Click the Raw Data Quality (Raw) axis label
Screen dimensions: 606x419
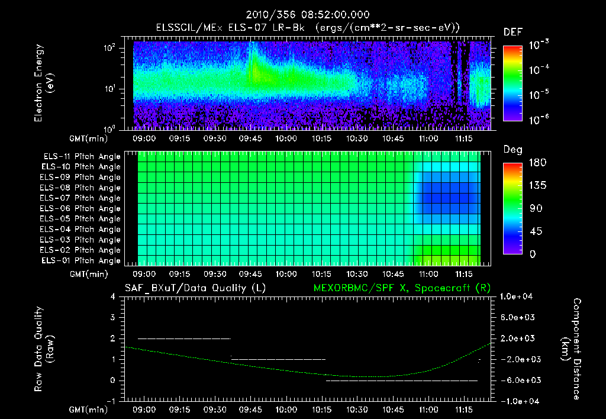[x=44, y=349]
